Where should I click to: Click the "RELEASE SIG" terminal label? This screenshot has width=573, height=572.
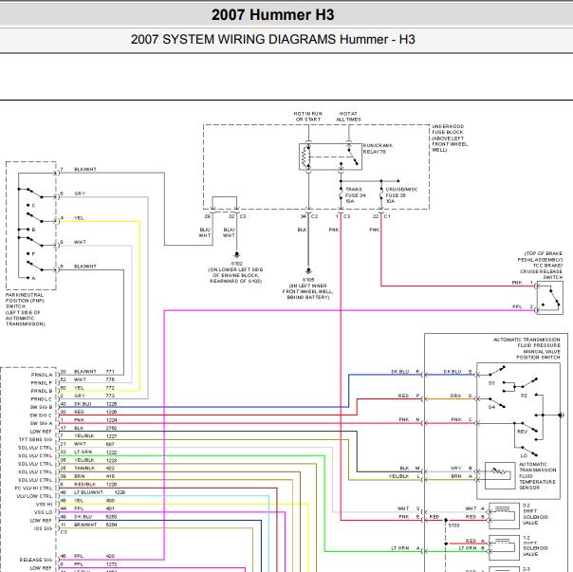pyautogui.click(x=36, y=560)
